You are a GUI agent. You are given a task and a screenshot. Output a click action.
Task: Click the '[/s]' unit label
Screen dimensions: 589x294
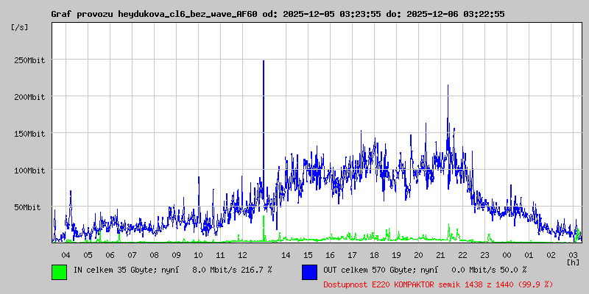20,27
